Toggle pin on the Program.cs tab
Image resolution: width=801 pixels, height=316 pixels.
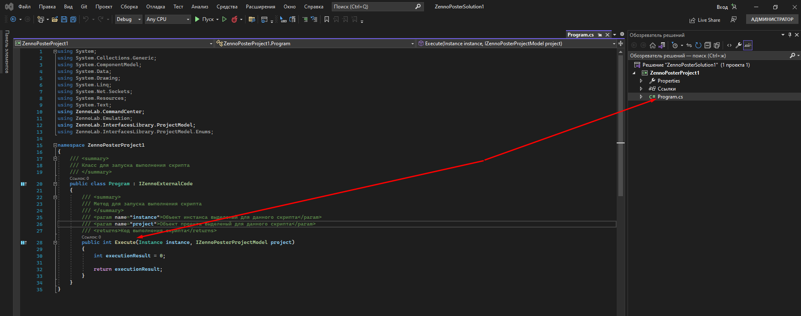tap(600, 35)
